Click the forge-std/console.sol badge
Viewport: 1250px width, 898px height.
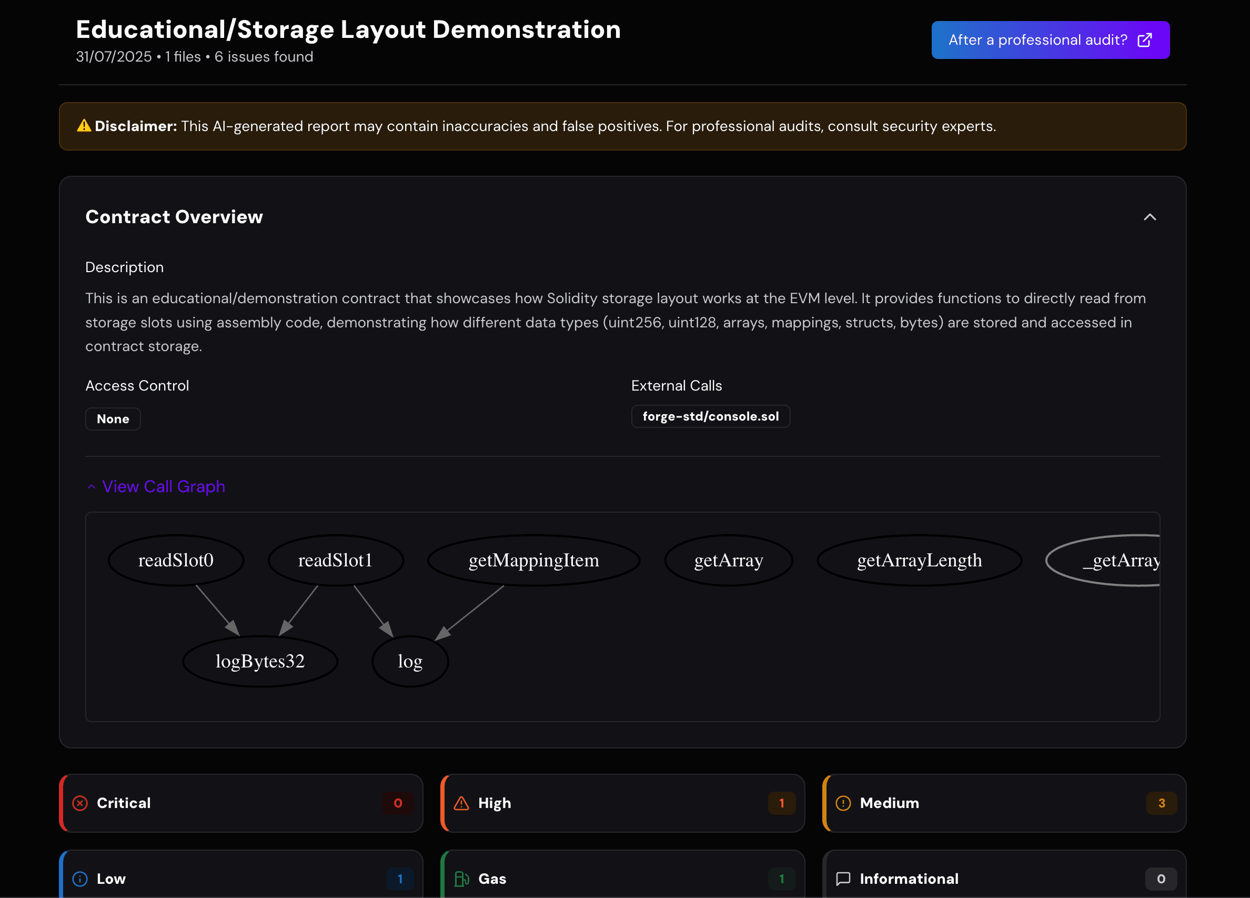(710, 416)
